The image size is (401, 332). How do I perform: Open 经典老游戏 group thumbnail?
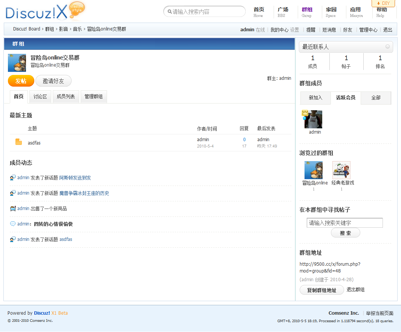341,170
